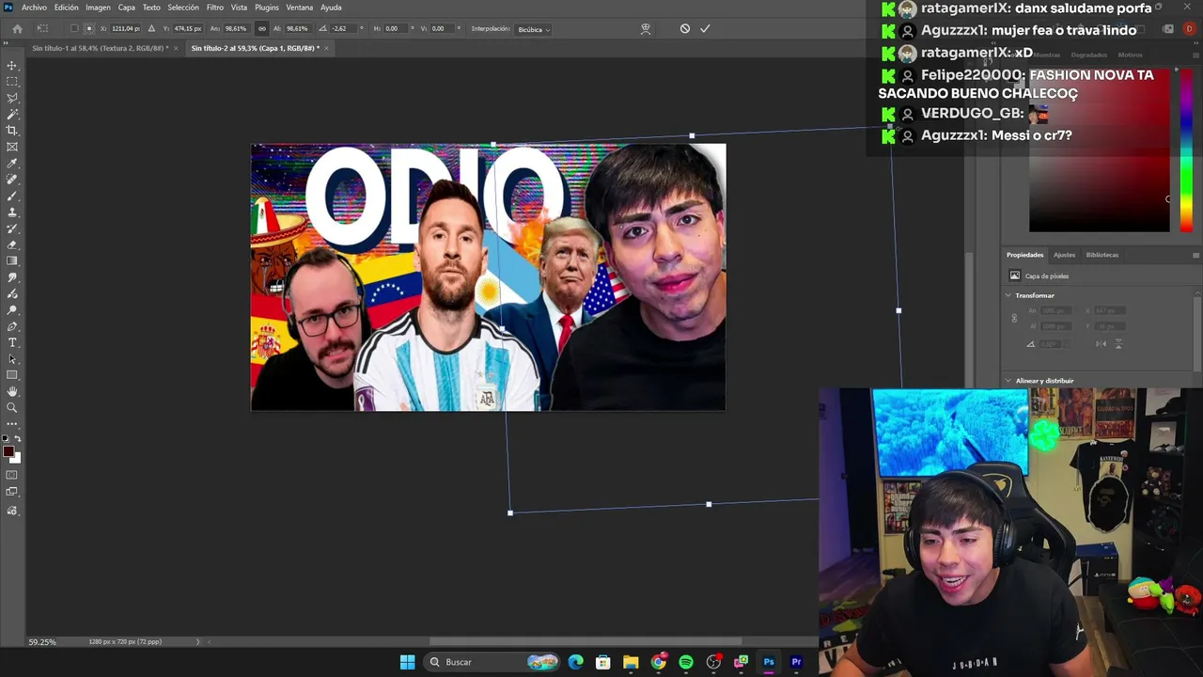Select the Eraser tool

tap(12, 244)
